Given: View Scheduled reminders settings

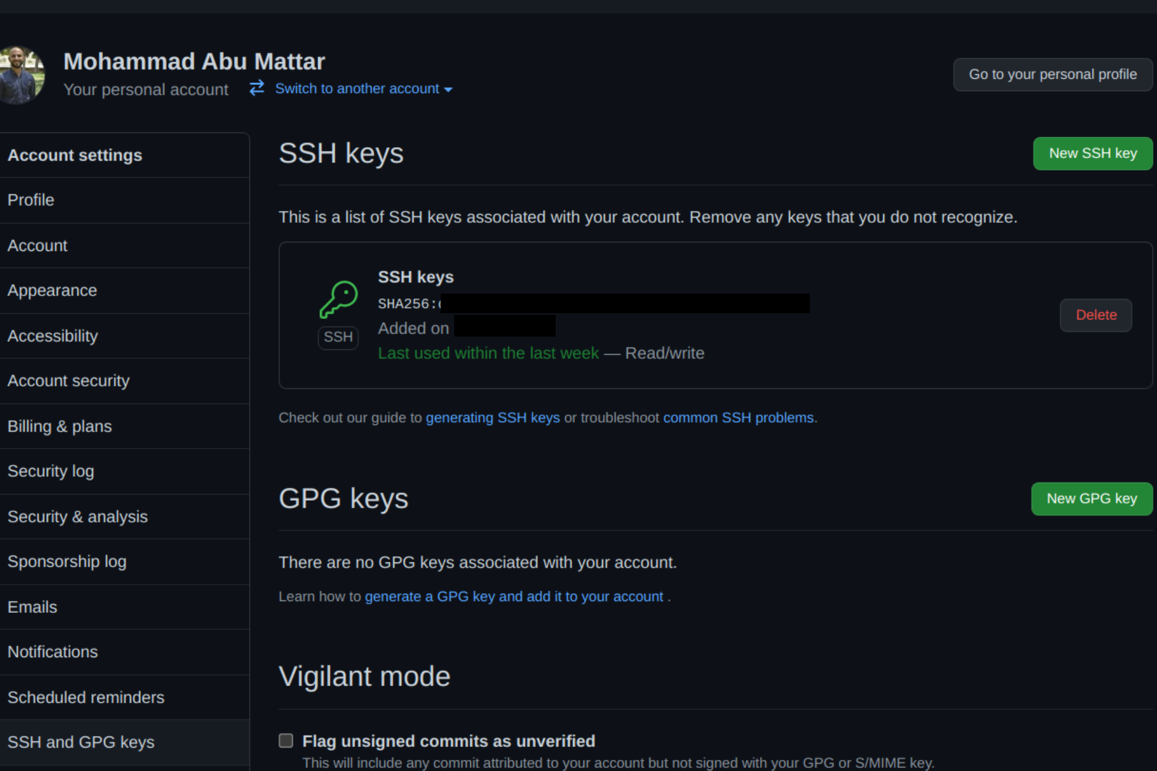Looking at the screenshot, I should click(86, 697).
